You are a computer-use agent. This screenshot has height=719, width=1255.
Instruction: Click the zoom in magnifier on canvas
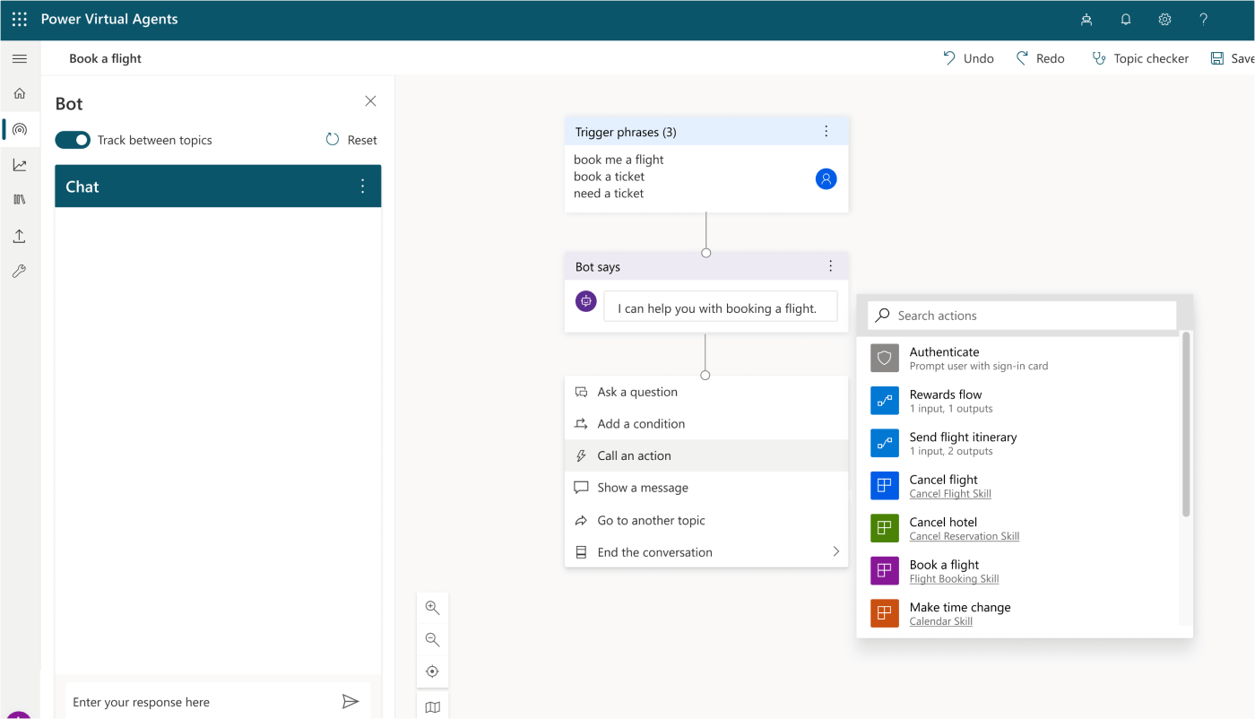point(432,608)
